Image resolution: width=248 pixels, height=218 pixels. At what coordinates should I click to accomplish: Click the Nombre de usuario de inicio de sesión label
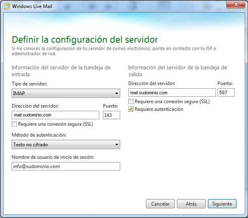point(53,157)
